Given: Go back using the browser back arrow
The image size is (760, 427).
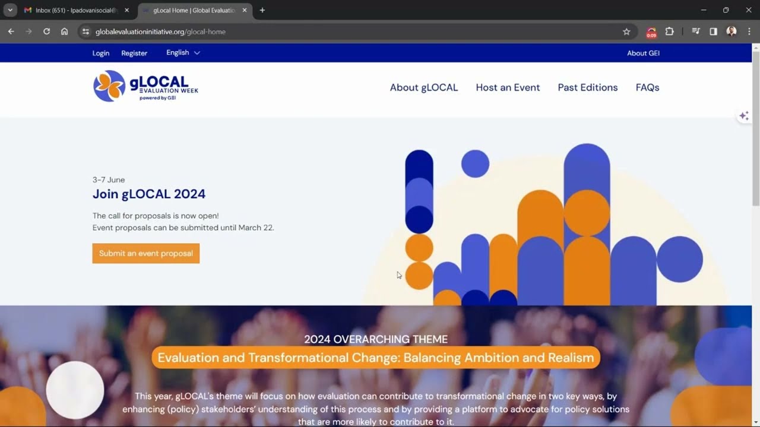Looking at the screenshot, I should [x=11, y=31].
